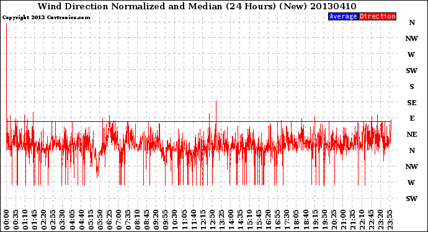The width and height of the screenshot is (428, 232).
Task: Click the 07:35 time axis label
Action: [x=128, y=220]
